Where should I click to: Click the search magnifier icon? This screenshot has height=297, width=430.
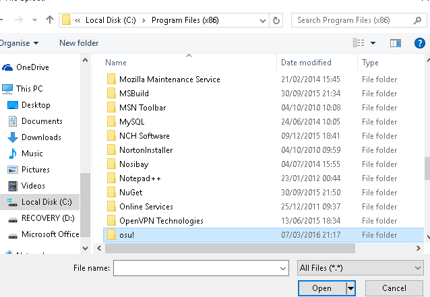pos(417,20)
